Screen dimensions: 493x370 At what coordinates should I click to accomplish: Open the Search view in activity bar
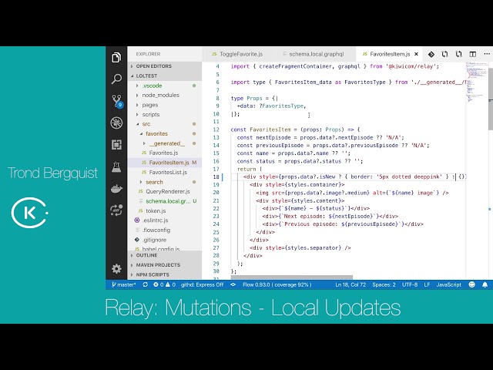(116, 79)
